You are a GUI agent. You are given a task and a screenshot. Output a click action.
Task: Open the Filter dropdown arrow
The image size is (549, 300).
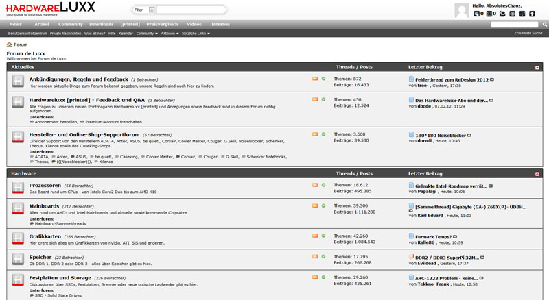tap(152, 10)
